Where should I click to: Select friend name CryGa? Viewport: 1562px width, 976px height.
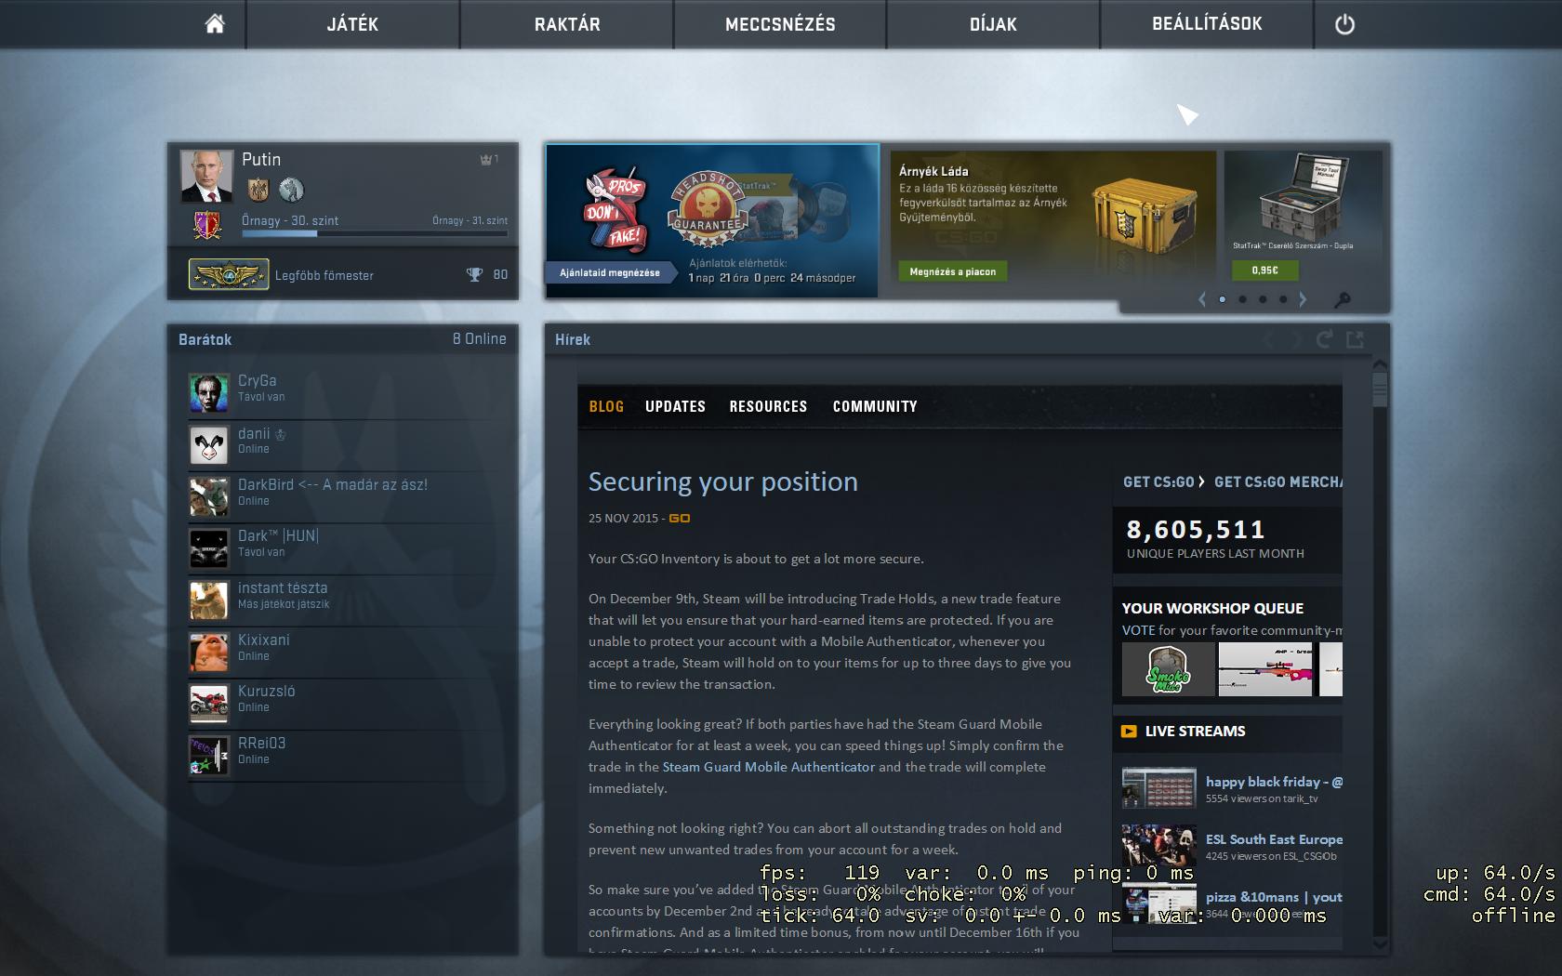[x=257, y=380]
